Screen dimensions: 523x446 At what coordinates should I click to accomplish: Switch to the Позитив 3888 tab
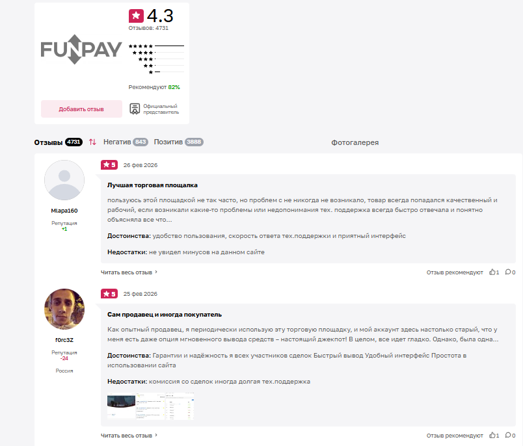(178, 142)
